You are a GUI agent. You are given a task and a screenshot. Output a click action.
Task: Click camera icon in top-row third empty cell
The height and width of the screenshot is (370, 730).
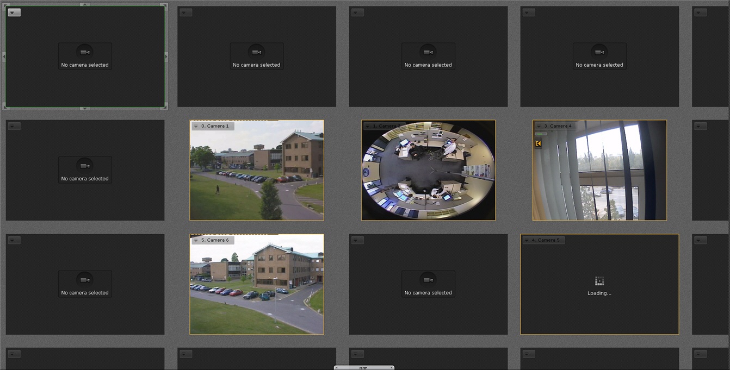pos(428,52)
